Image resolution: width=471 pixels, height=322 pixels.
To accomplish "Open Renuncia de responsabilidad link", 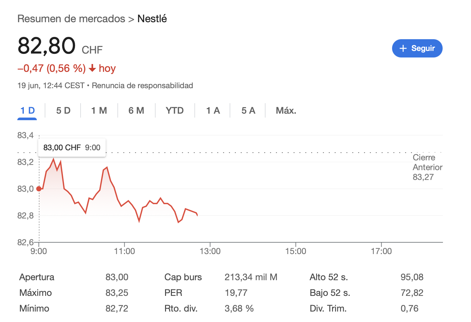I will coord(142,86).
